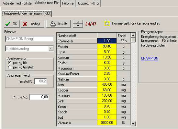Click the 24/47 record counter
The image size is (178, 129).
(91, 24)
